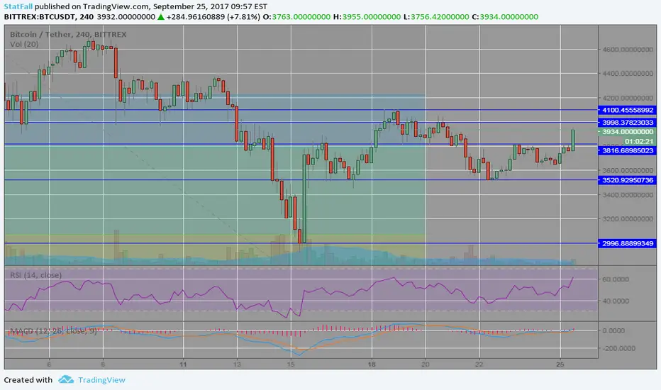Click the high value H:3955.00000000
The height and width of the screenshot is (390, 661).
point(367,17)
